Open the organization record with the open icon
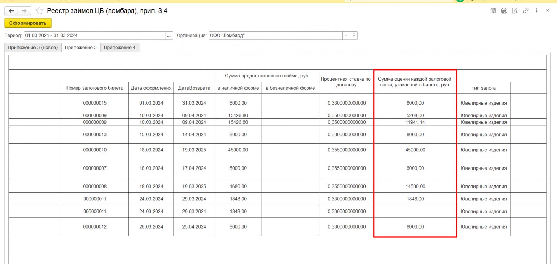This screenshot has width=557, height=264. pyautogui.click(x=353, y=35)
